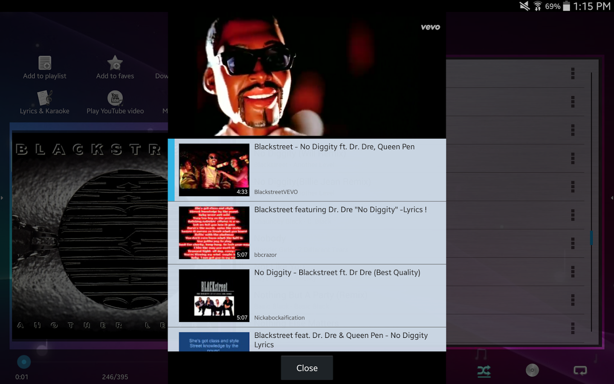Close the YouTube video dialog
Viewport: 614px width, 384px height.
[307, 368]
